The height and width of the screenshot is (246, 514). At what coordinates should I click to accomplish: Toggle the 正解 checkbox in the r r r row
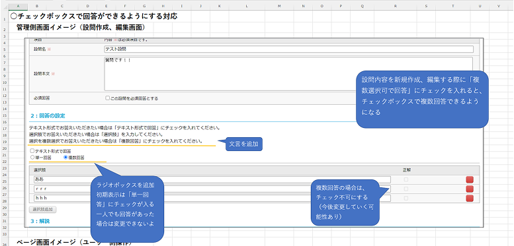[x=406, y=189]
